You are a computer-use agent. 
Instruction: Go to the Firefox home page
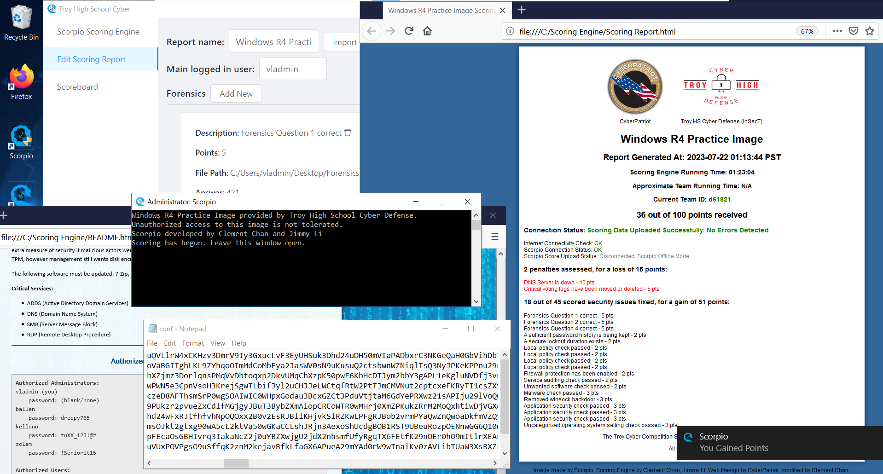tap(427, 31)
